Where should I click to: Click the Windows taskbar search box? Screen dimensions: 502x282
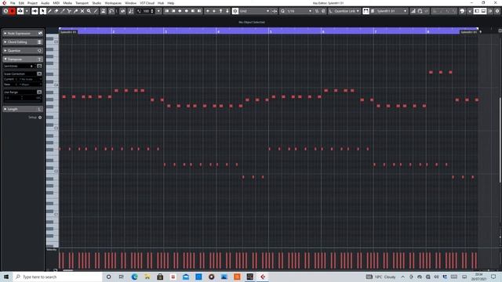point(57,277)
